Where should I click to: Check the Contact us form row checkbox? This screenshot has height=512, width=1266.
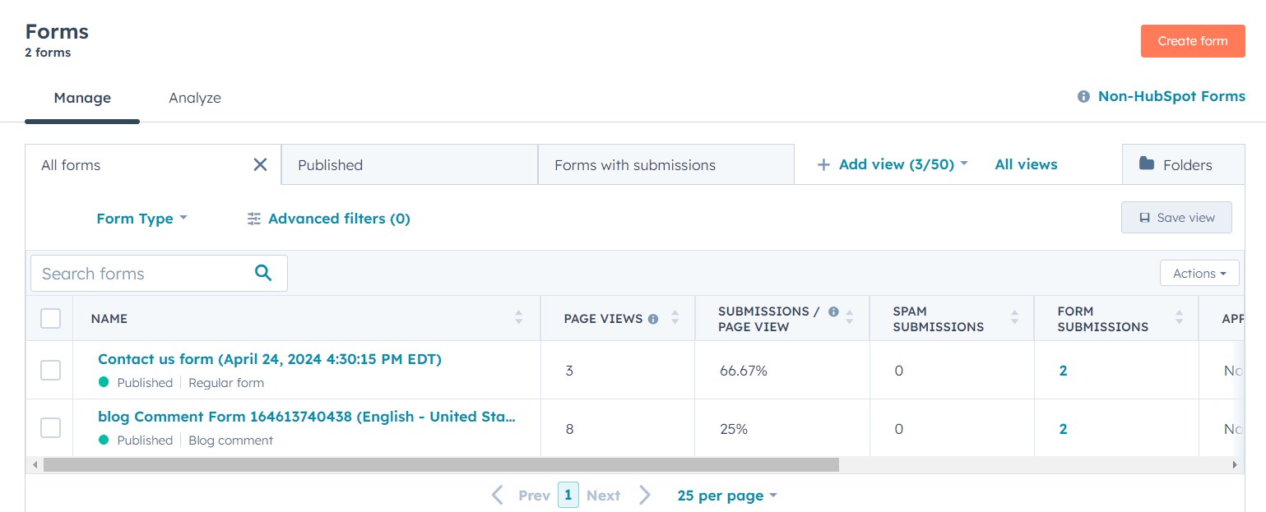pos(51,371)
